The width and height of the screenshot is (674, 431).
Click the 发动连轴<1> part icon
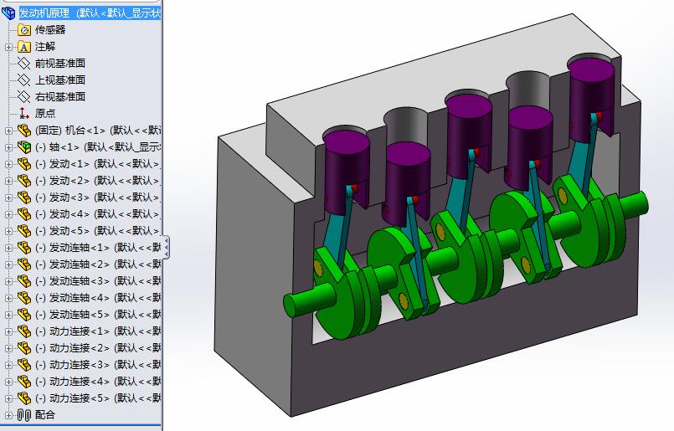(24, 248)
